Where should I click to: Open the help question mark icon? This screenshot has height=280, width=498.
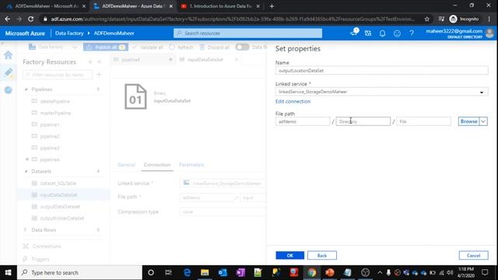pos(412,33)
